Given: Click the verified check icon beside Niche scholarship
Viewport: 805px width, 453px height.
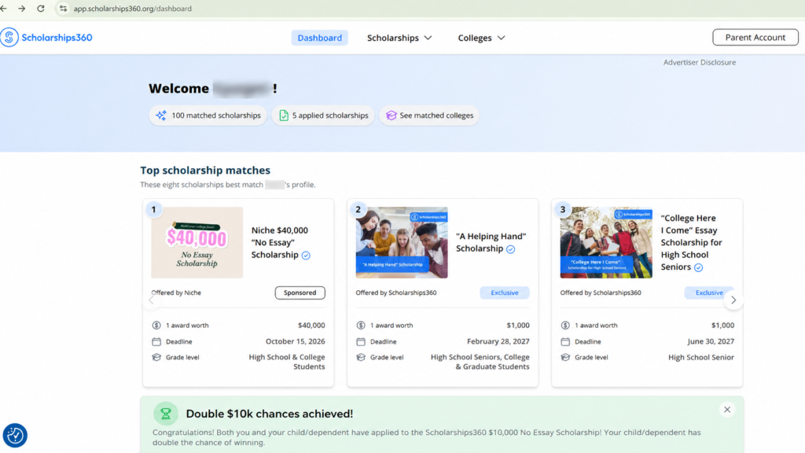Looking at the screenshot, I should (306, 256).
